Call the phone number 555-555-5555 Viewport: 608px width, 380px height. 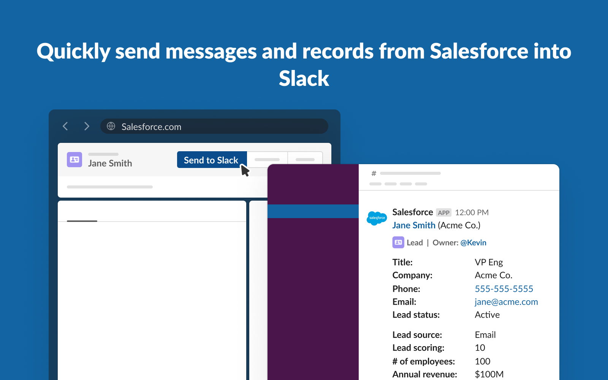(504, 289)
